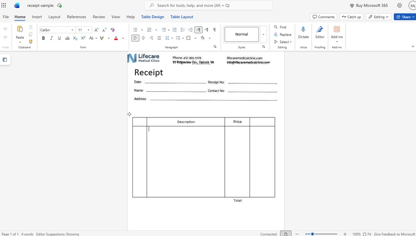Click the checklist icon
This screenshot has height=236, width=416.
[174, 30]
